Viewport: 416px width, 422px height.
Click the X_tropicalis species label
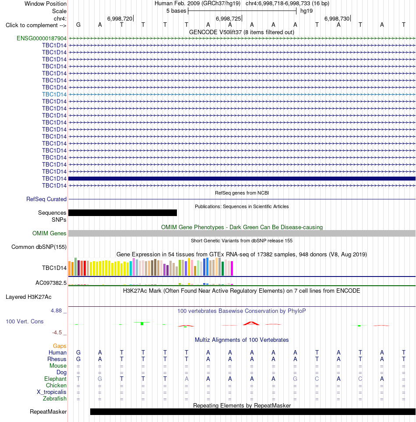pyautogui.click(x=51, y=392)
